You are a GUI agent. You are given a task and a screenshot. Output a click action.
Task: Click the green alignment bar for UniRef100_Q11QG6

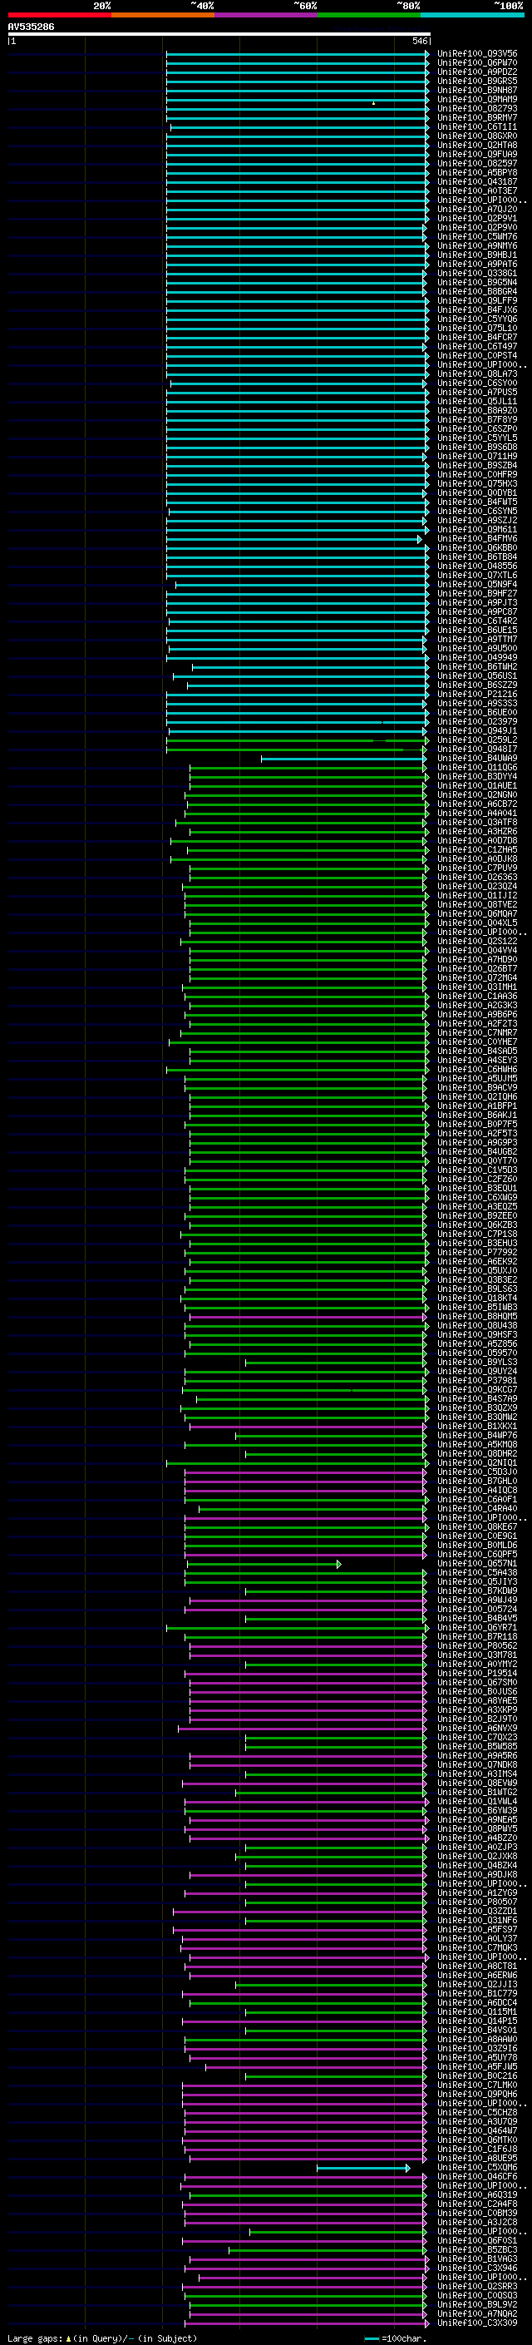308,768
